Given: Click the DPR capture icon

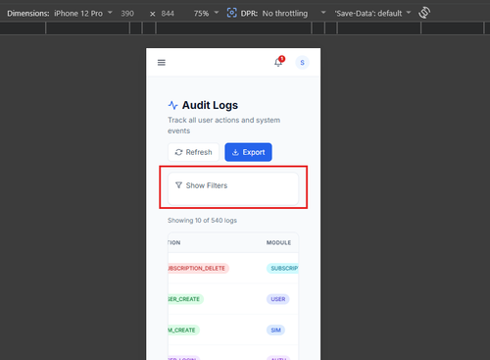Looking at the screenshot, I should (231, 13).
